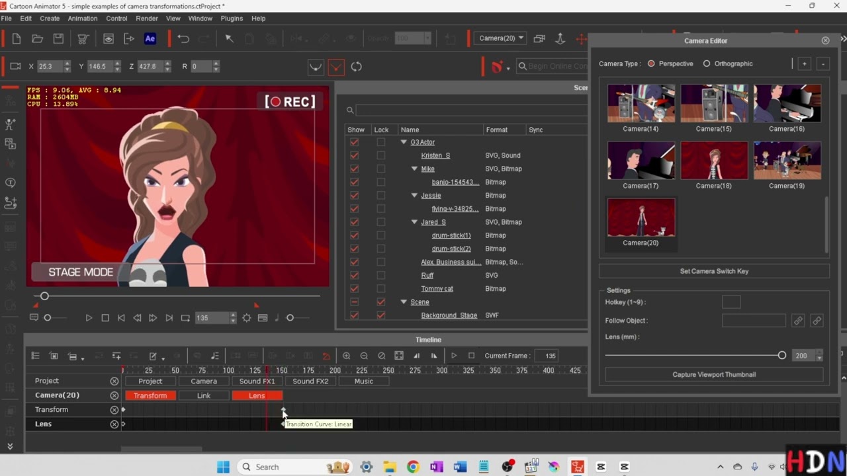The image size is (847, 476).
Task: Click Capture Viewport Thumbnail button
Action: click(714, 374)
